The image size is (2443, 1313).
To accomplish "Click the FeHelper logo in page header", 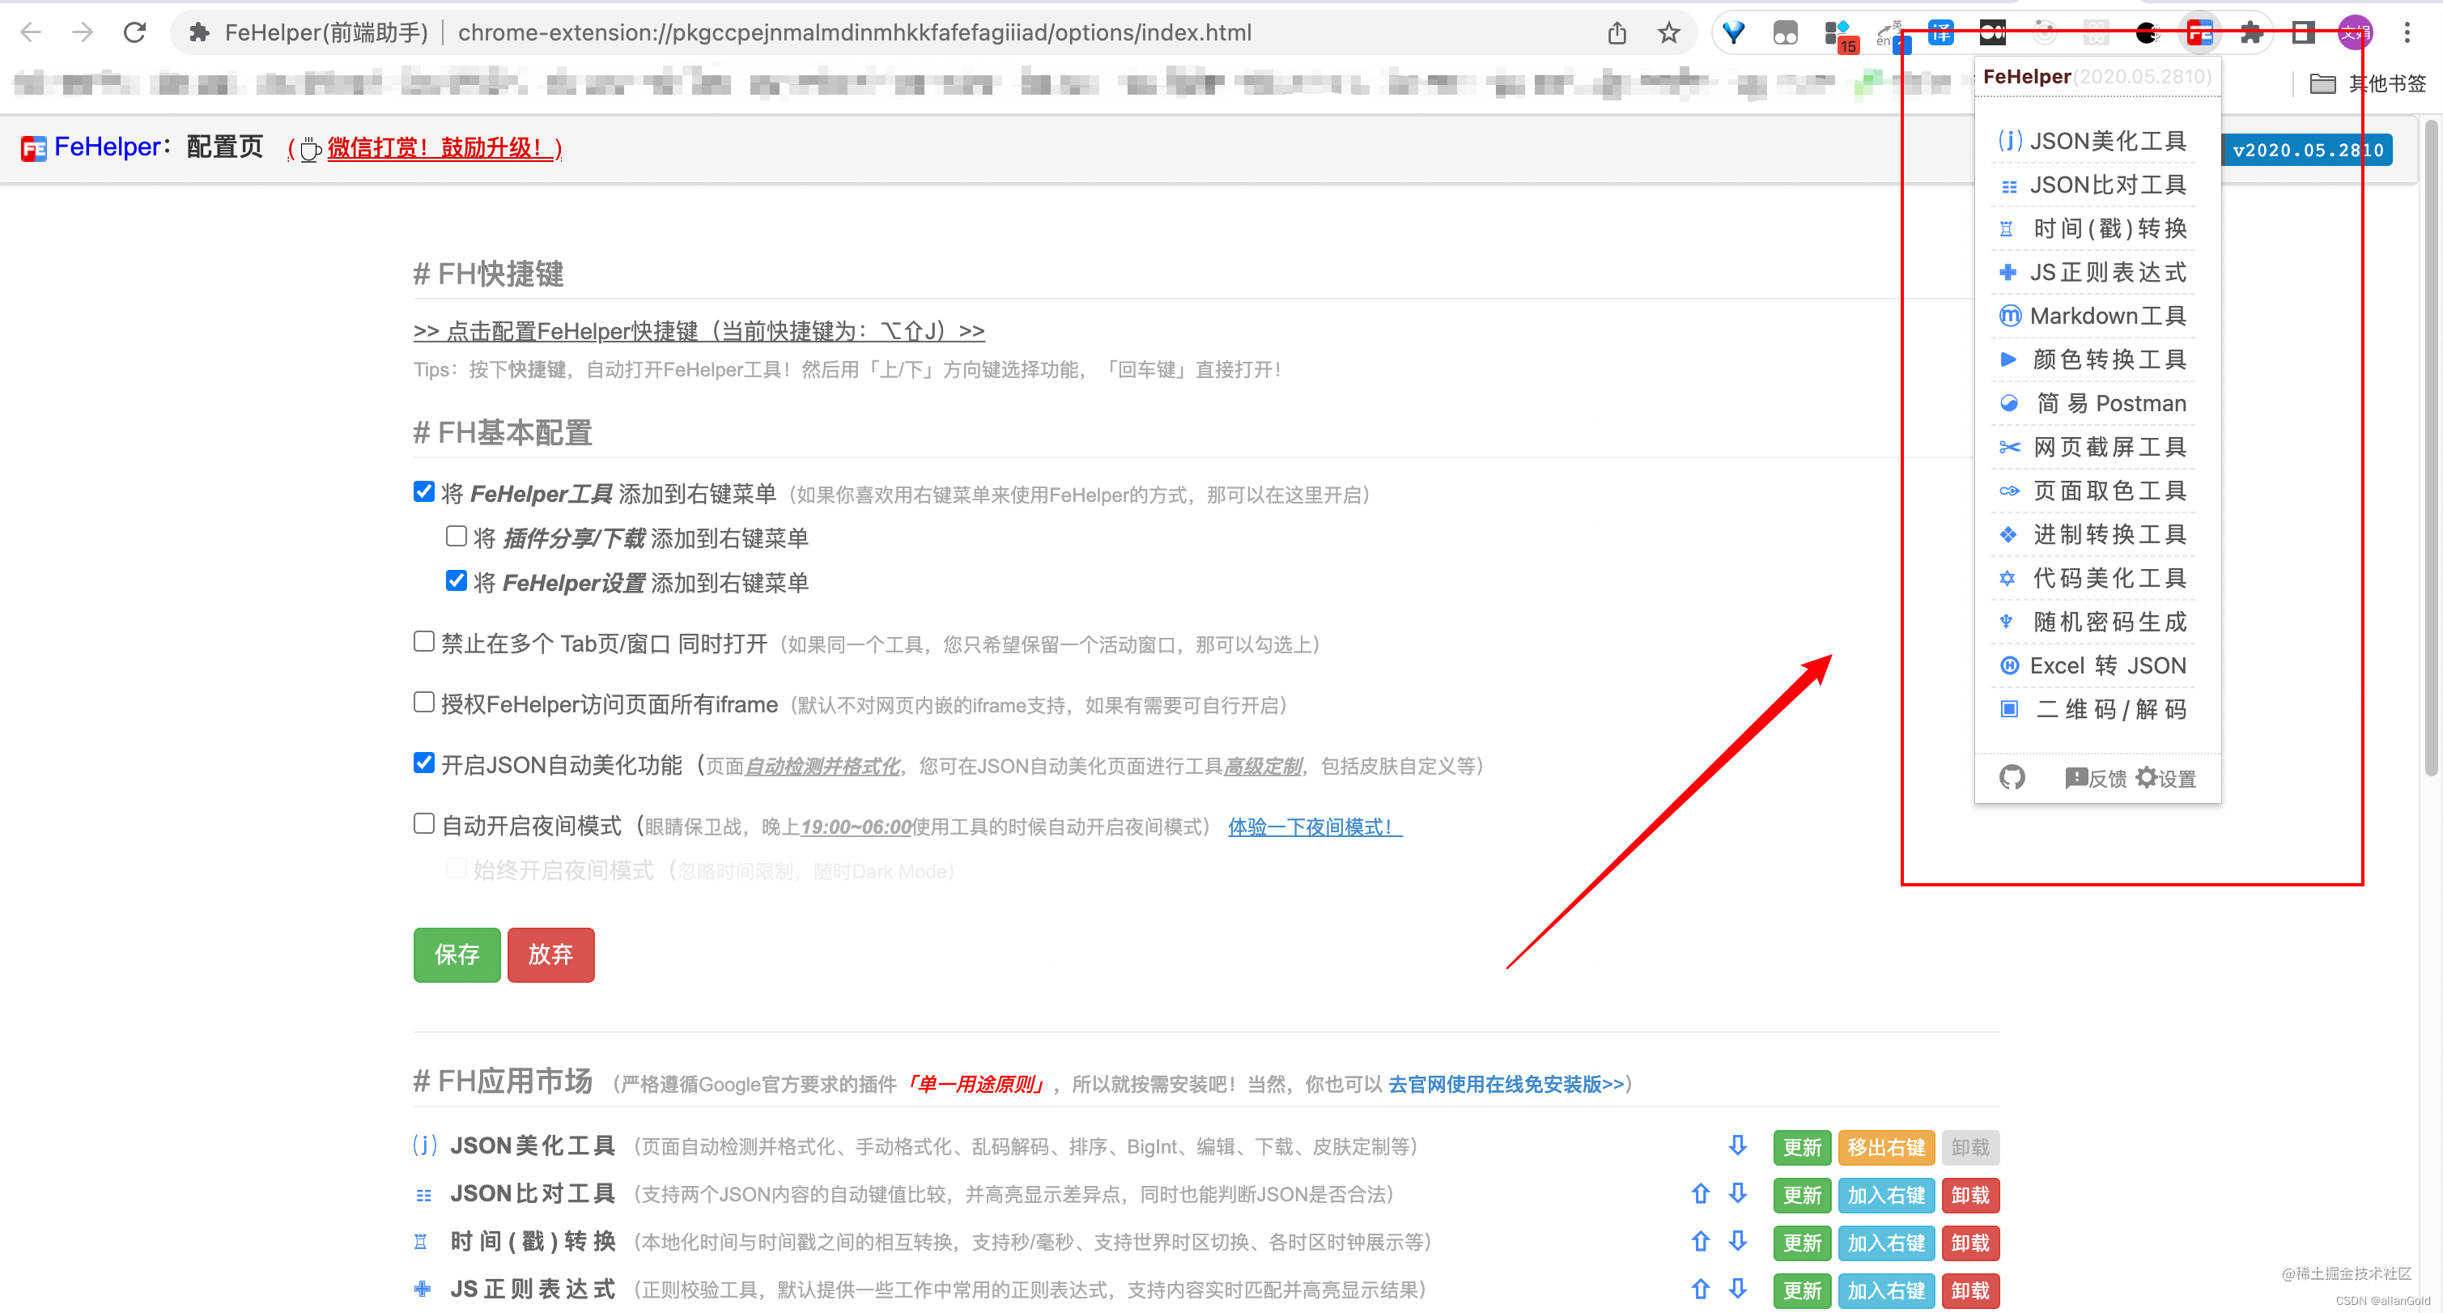I will (x=34, y=148).
